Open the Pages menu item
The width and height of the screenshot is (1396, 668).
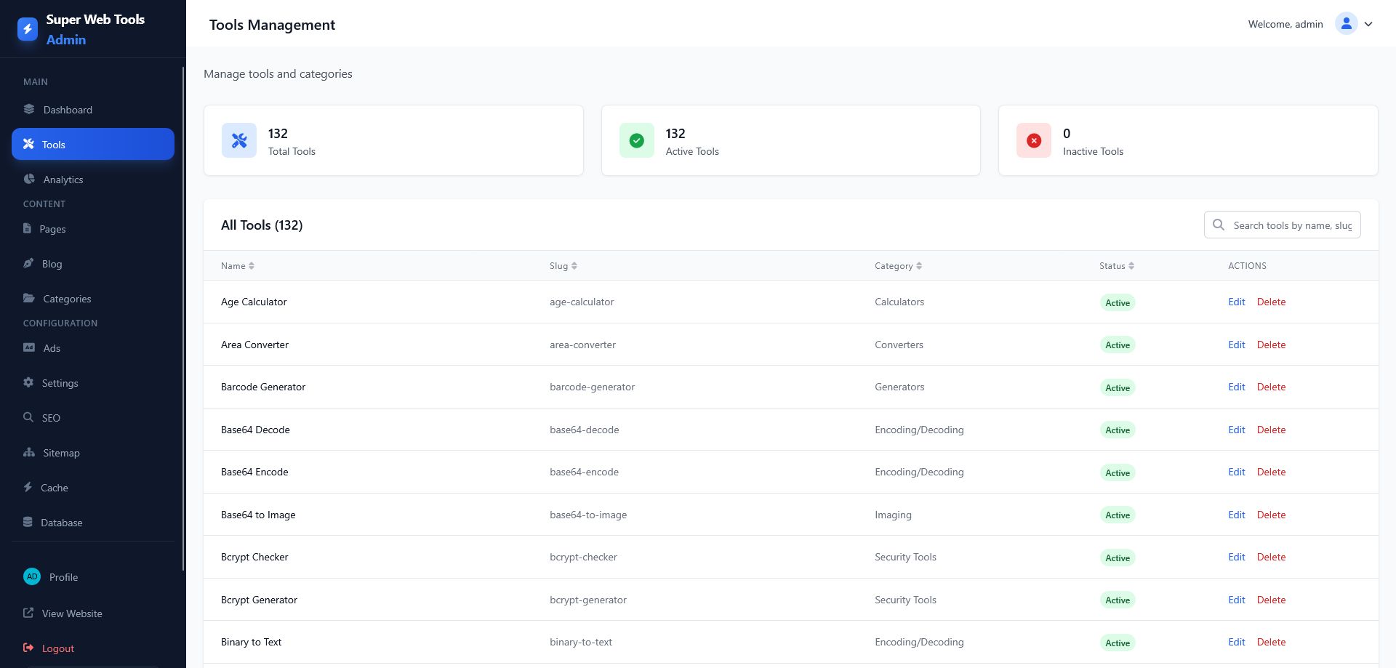(93, 229)
